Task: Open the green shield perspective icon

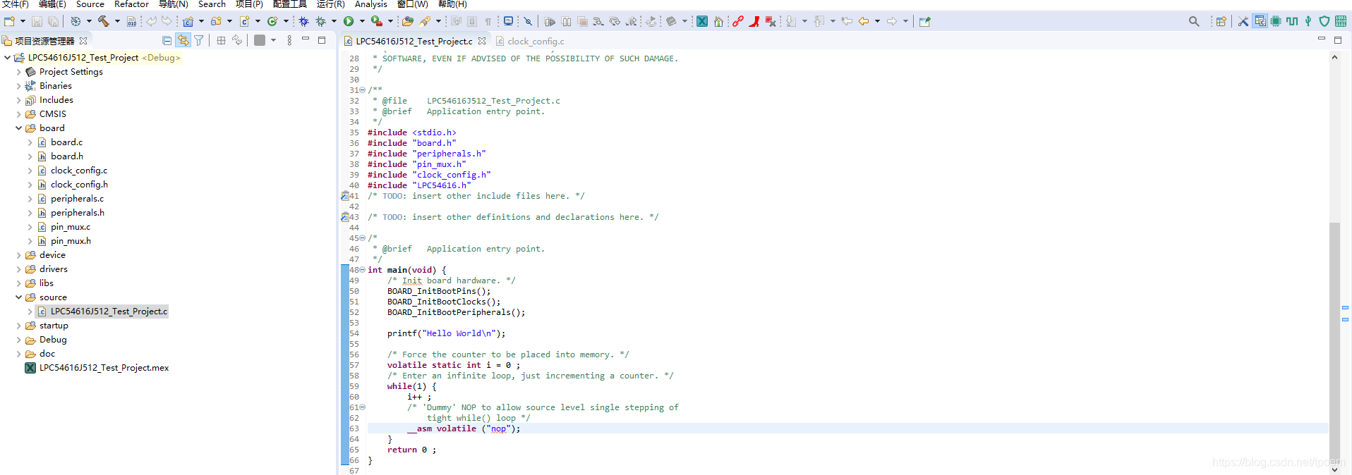Action: tap(1324, 21)
